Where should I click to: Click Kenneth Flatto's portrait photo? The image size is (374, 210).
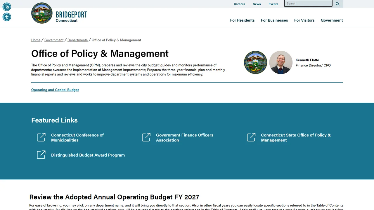[281, 62]
